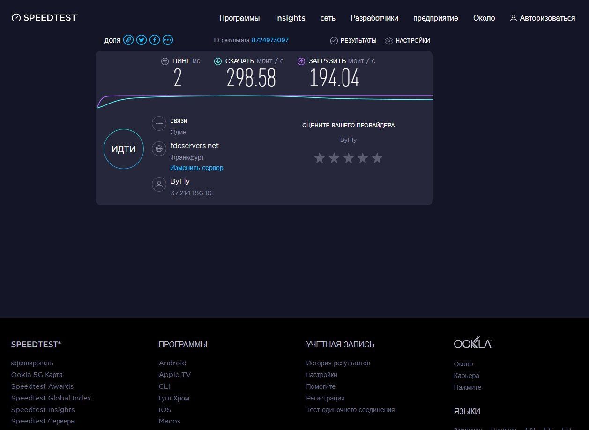Screen dimensions: 589x430
Task: Open the IOS app link
Action: pos(165,410)
